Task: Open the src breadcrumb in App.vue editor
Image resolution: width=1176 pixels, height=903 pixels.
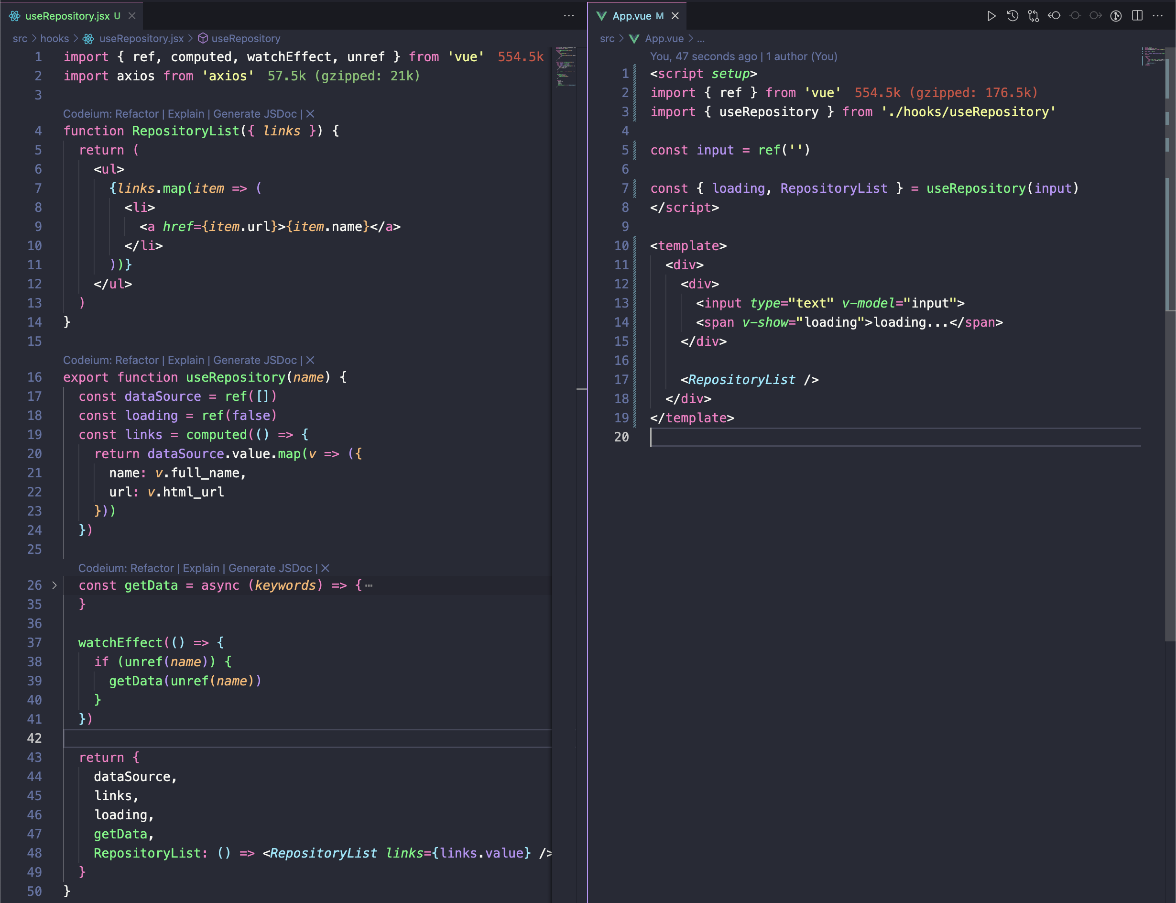Action: pos(607,39)
